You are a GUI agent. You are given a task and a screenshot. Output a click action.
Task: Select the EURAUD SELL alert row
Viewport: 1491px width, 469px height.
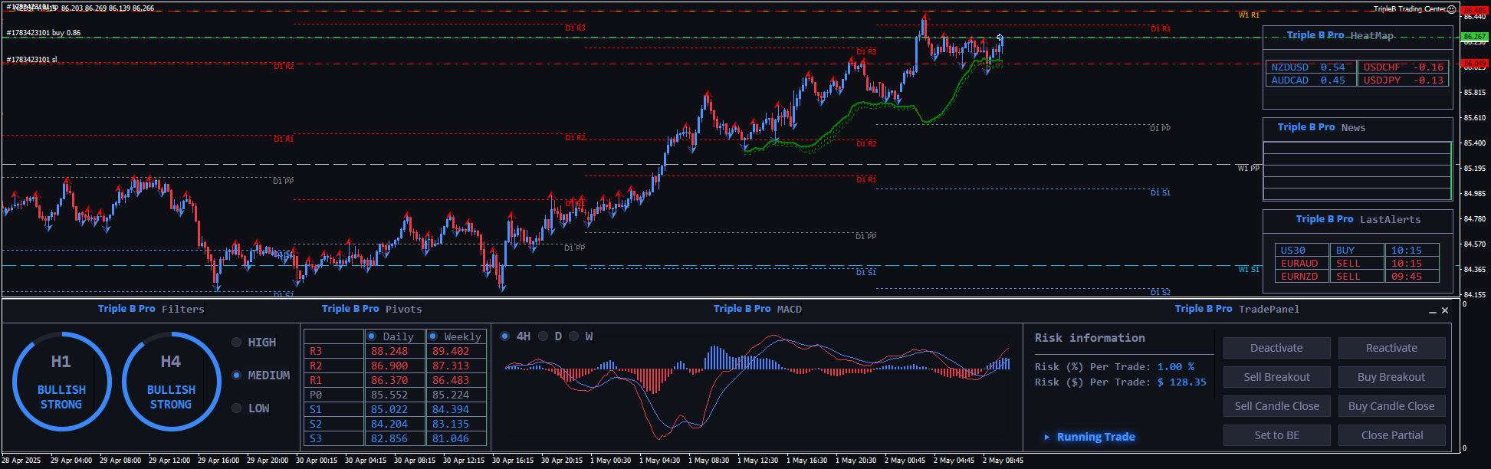point(1356,264)
